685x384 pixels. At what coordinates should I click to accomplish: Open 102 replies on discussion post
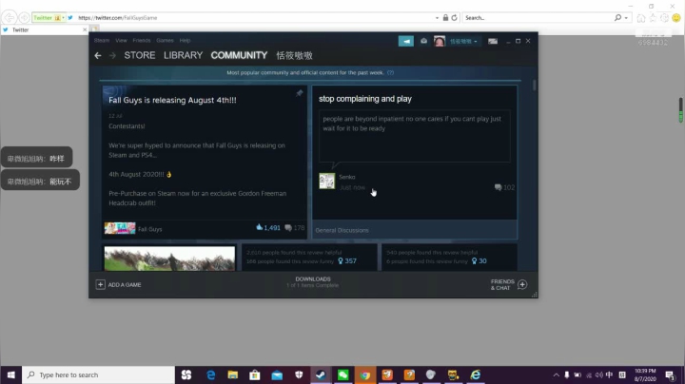coord(504,187)
